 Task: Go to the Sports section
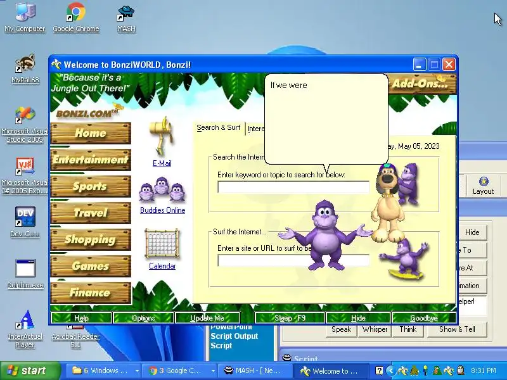91,186
